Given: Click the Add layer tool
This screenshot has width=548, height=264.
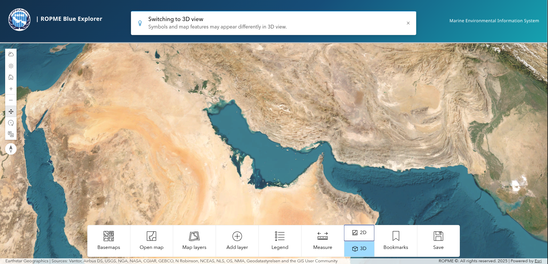Looking at the screenshot, I should pyautogui.click(x=237, y=241).
